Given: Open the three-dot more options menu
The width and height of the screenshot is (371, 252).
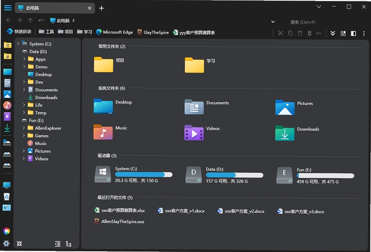Looking at the screenshot, I should coord(364,33).
